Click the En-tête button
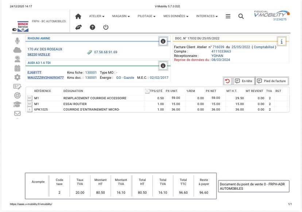302x212 pixels. [x=243, y=81]
